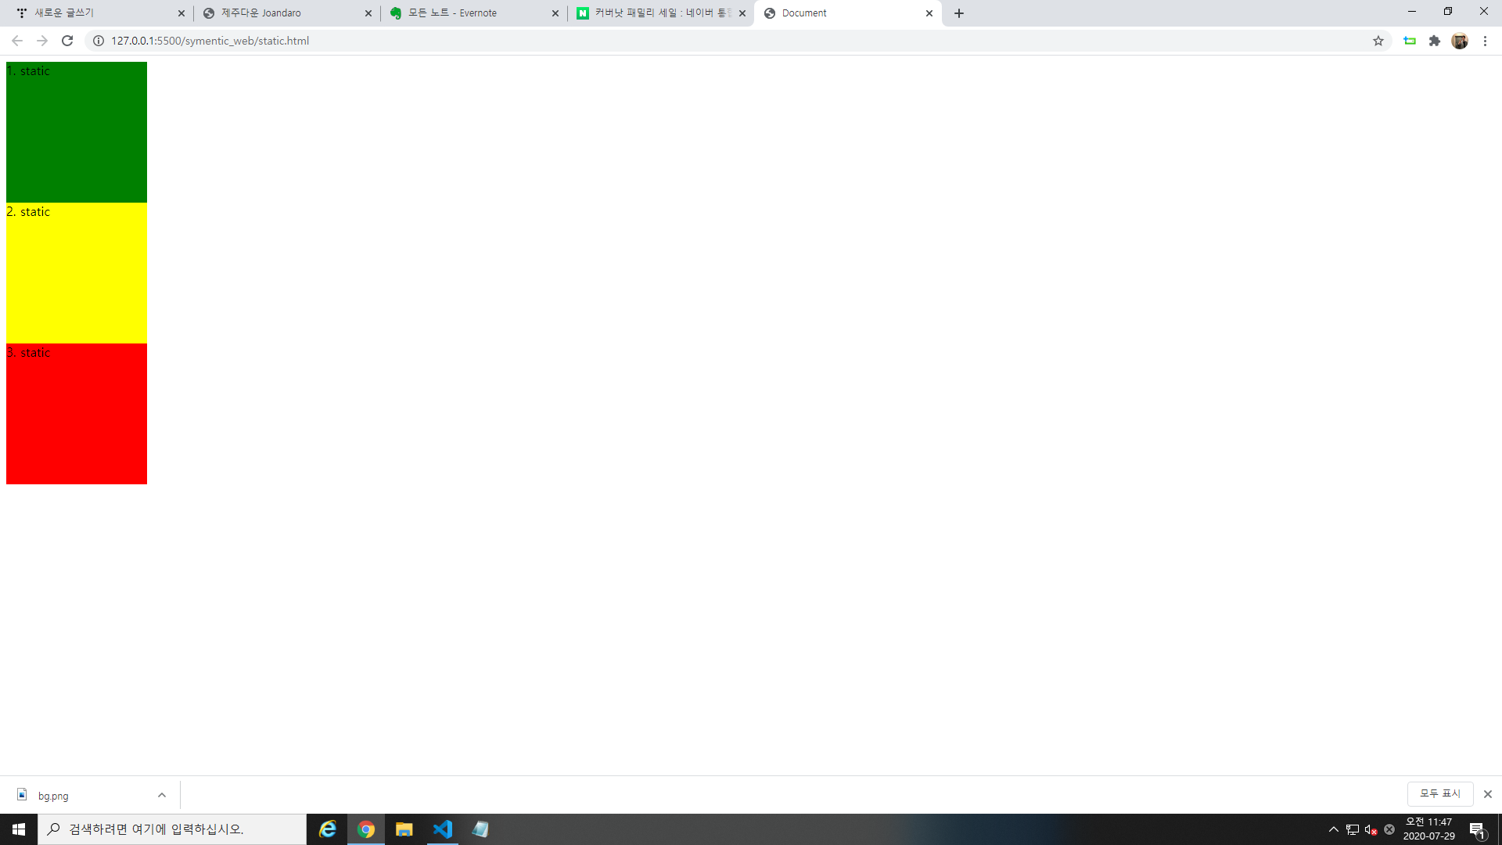This screenshot has height=845, width=1502.
Task: Close the downloads bar
Action: click(1487, 794)
